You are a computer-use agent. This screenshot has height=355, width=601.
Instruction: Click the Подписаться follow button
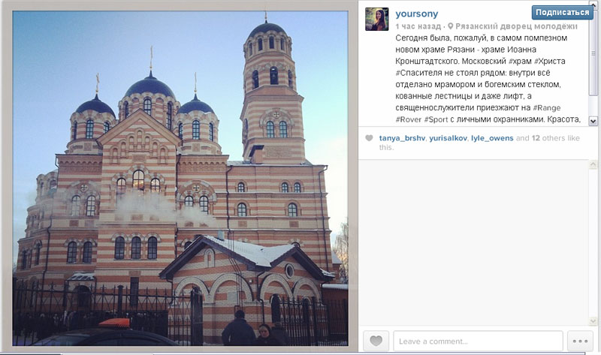tap(562, 12)
